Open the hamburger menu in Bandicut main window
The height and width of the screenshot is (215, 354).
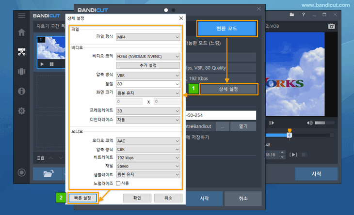tap(22, 16)
